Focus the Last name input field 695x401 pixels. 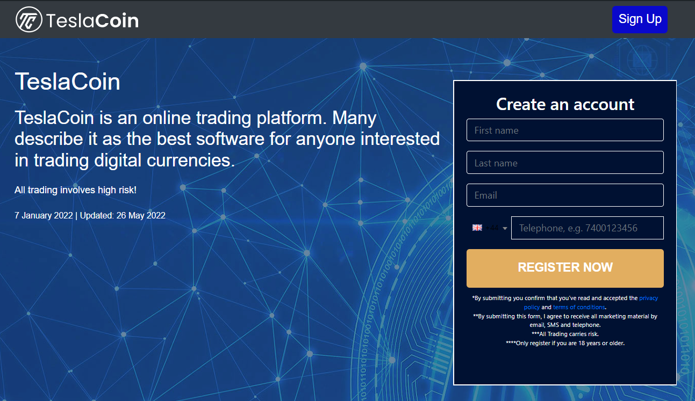tap(565, 163)
